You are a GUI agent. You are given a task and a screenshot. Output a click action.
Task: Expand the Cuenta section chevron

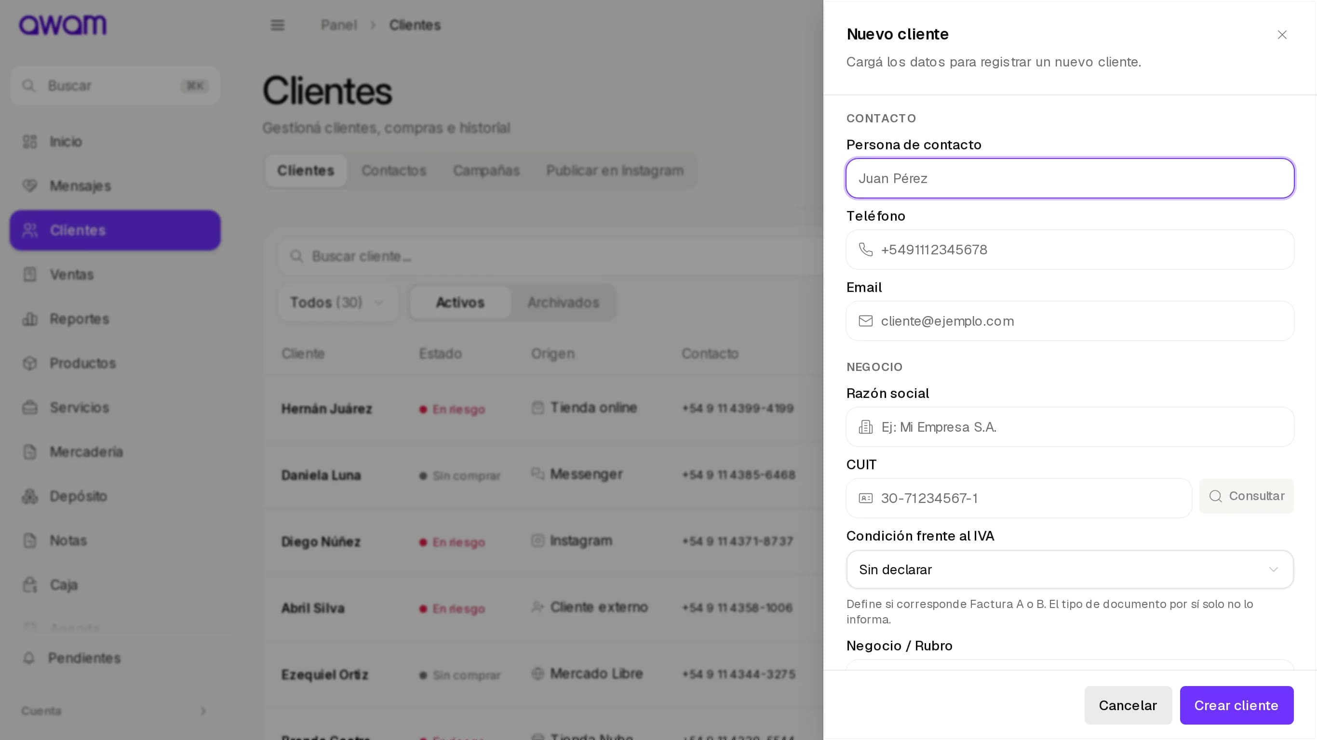203,711
